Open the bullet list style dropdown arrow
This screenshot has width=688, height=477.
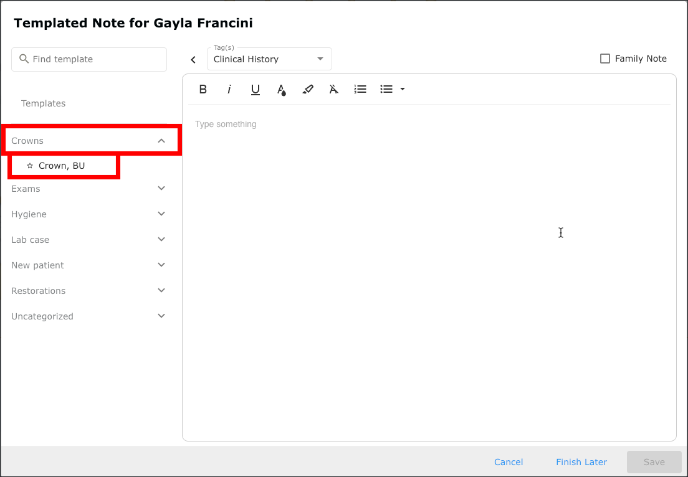click(403, 90)
